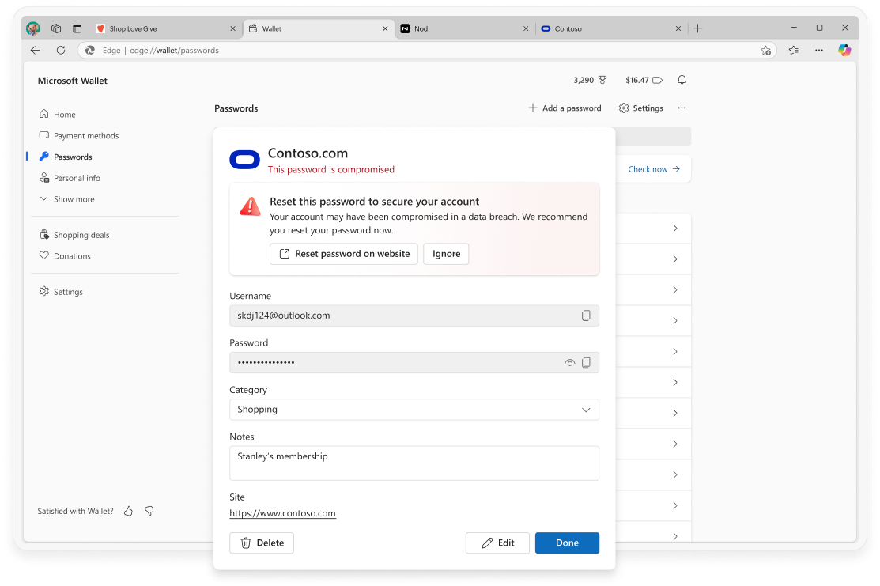The image size is (880, 586).
Task: Click the browser refresh button
Action: pyautogui.click(x=61, y=50)
